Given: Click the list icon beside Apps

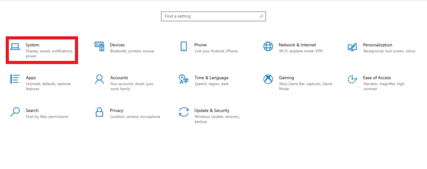Looking at the screenshot, I should pyautogui.click(x=15, y=79).
